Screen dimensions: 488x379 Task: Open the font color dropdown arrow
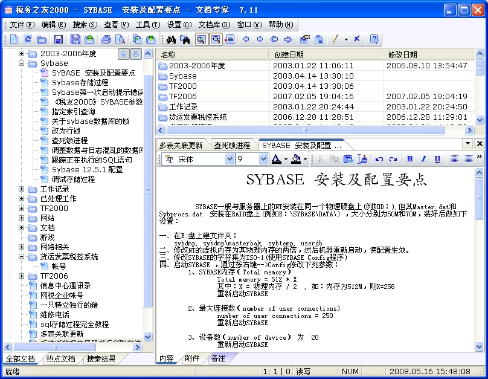pos(286,160)
